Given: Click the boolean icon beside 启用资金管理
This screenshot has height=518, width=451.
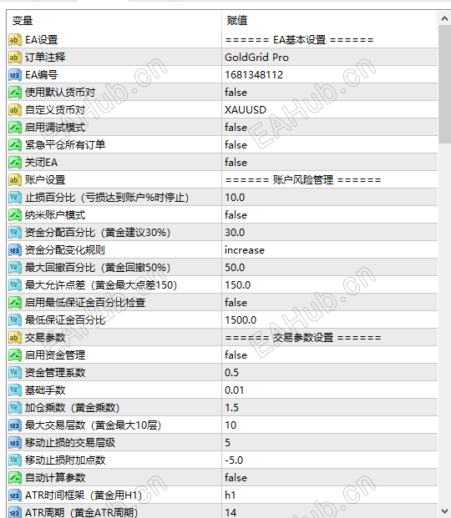Looking at the screenshot, I should (14, 355).
